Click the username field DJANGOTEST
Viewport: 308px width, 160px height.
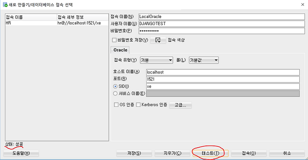[x=222, y=24]
